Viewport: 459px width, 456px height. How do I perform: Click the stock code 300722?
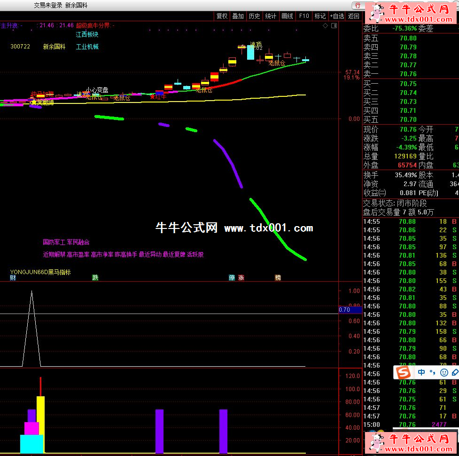[x=20, y=47]
